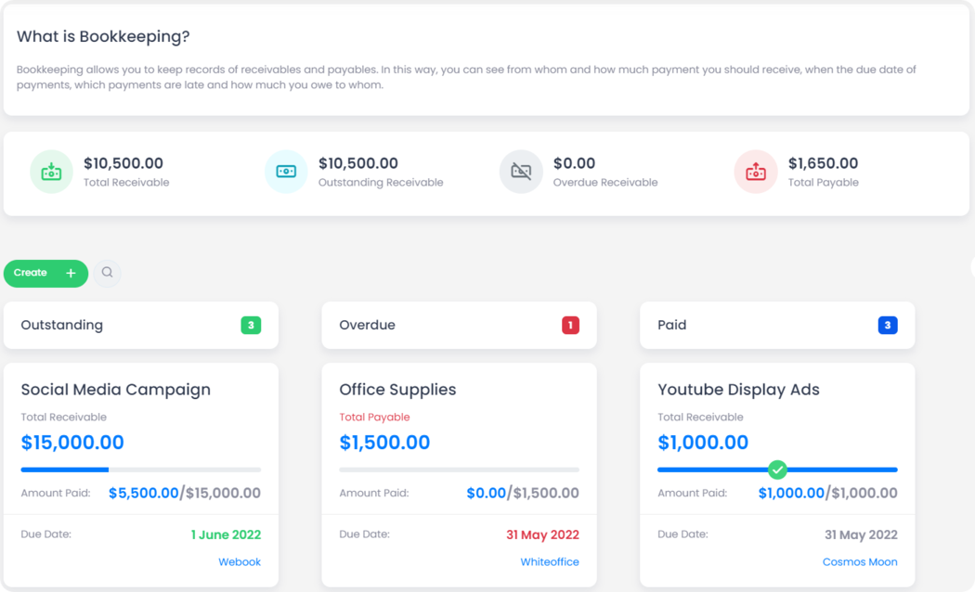
Task: Select the Paid column header
Action: (671, 326)
